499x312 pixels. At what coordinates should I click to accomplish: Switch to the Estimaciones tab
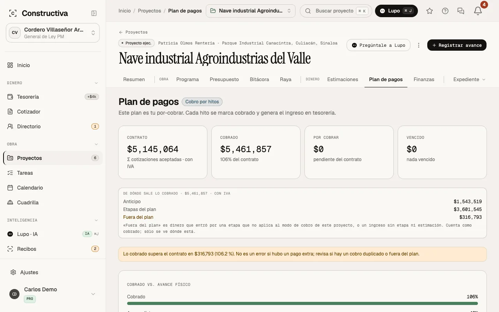point(343,79)
